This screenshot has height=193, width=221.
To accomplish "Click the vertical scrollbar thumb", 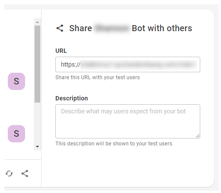I will (x=38, y=64).
